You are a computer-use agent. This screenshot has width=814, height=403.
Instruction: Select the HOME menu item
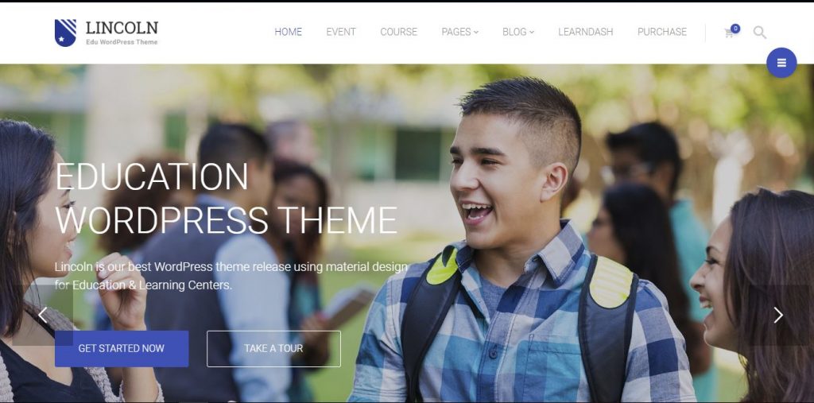[x=288, y=32]
